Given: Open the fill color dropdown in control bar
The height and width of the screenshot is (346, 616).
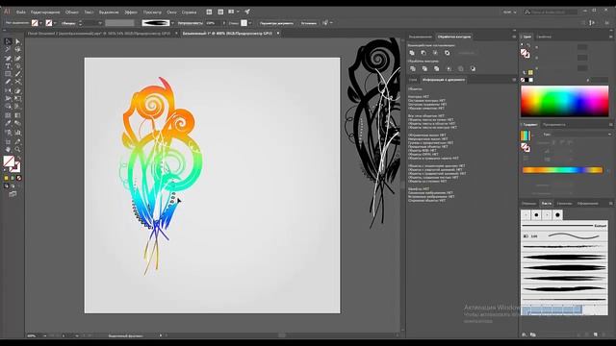Looking at the screenshot, I should coord(40,23).
